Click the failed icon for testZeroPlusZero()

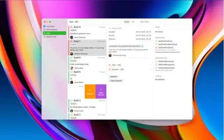(x=156, y=48)
